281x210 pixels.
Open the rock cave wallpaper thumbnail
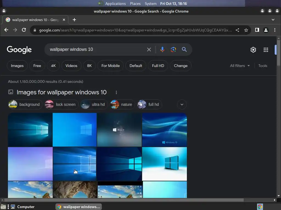pyautogui.click(x=75, y=189)
